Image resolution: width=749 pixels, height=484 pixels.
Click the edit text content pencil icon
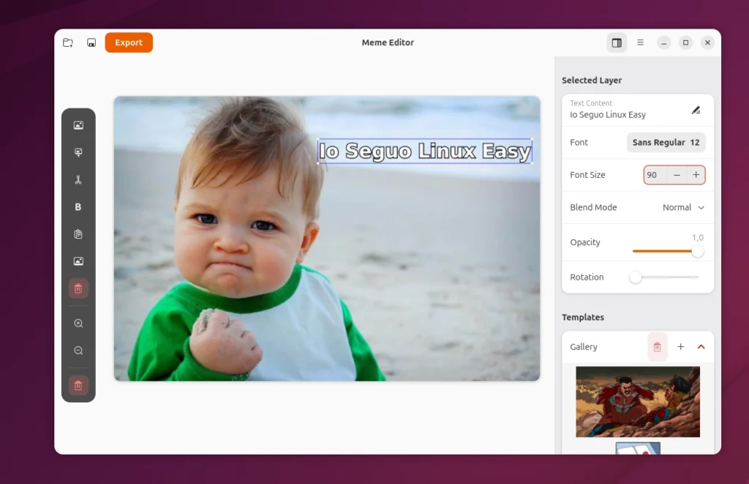[696, 110]
